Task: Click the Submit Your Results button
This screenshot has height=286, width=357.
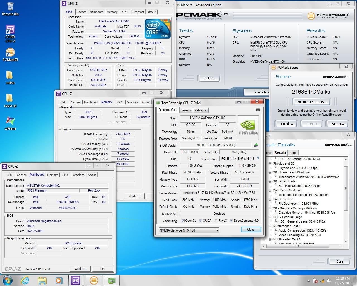Action: coord(312,102)
